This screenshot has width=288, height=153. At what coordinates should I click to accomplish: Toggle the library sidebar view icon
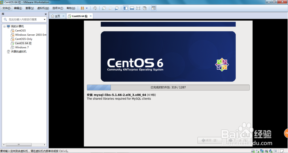(126, 8)
